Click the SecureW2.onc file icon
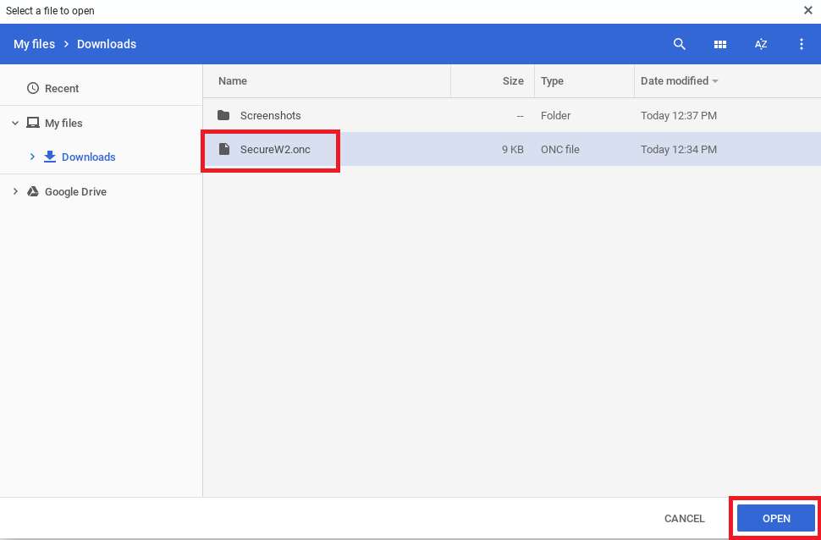Image resolution: width=821 pixels, height=540 pixels. (224, 149)
